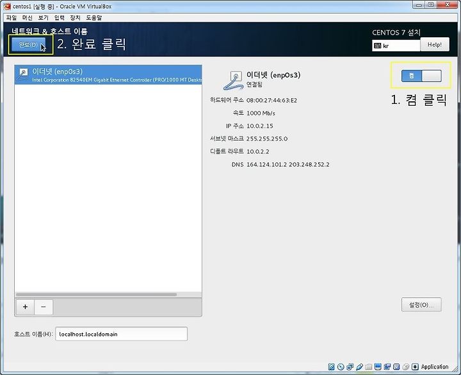Click the keyboard capture arrow status icon
The width and height of the screenshot is (461, 375).
[x=415, y=367]
